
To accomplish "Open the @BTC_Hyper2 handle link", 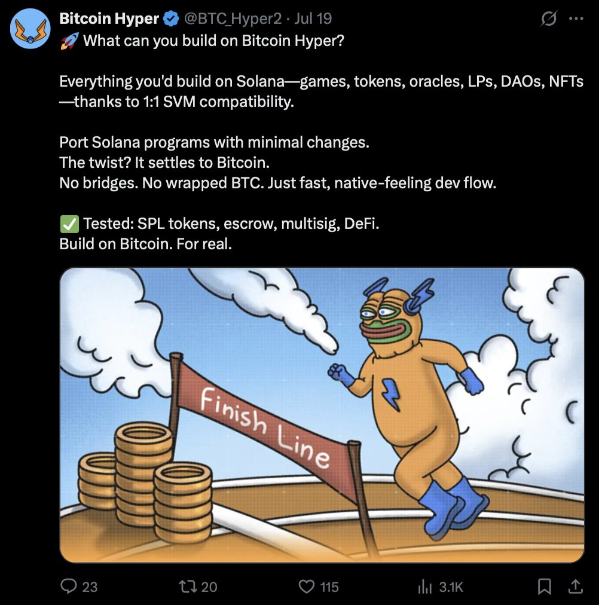I will tap(232, 19).
